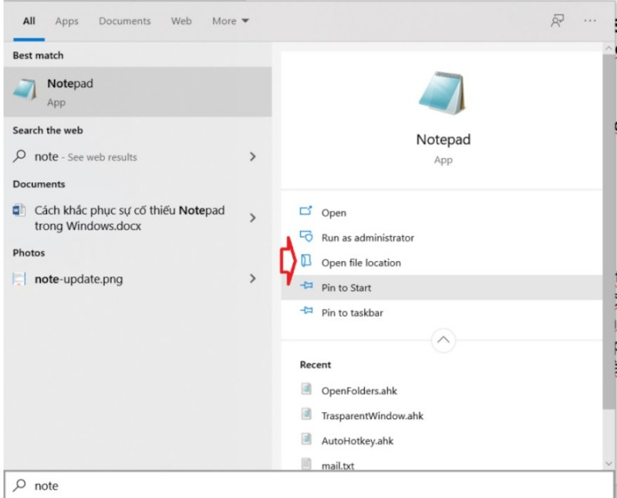
Task: Click the Notepad icon in best match
Action: pos(25,89)
